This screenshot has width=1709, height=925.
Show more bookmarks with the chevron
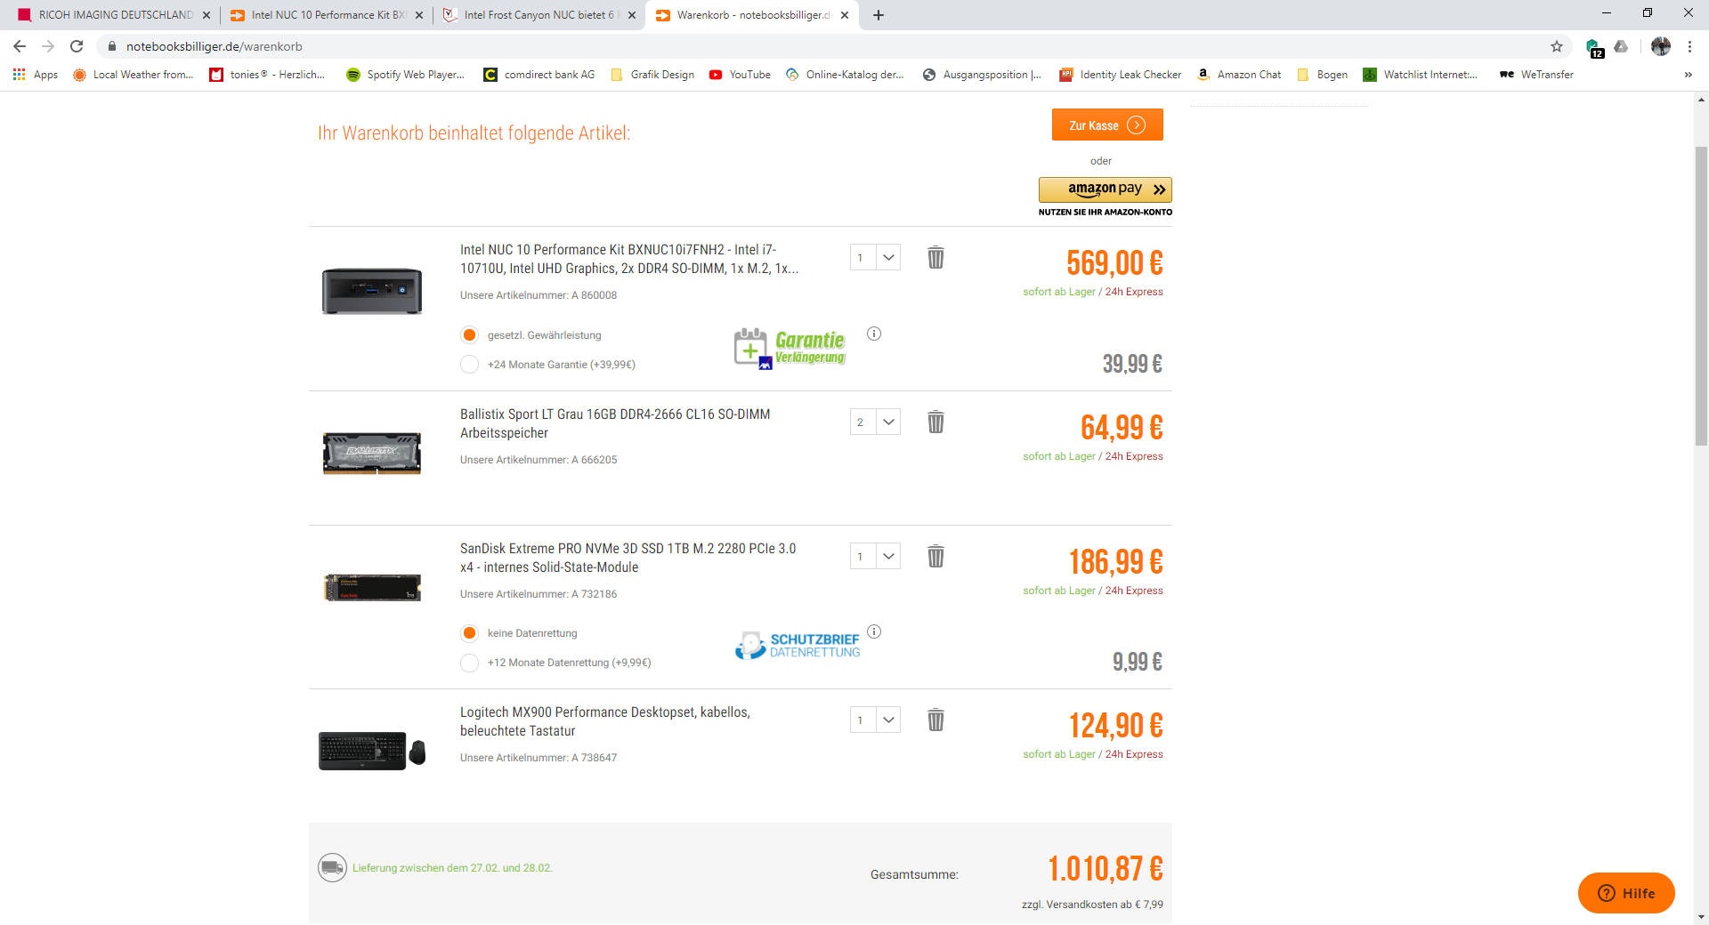(x=1688, y=75)
